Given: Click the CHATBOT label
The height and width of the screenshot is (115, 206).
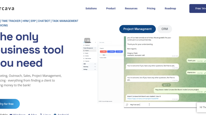Looking at the screenshot, I should tap(44, 21).
